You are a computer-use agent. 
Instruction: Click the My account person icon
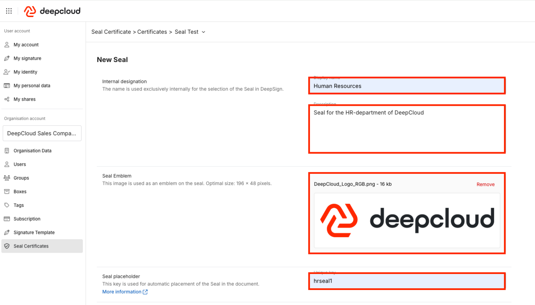(x=7, y=45)
